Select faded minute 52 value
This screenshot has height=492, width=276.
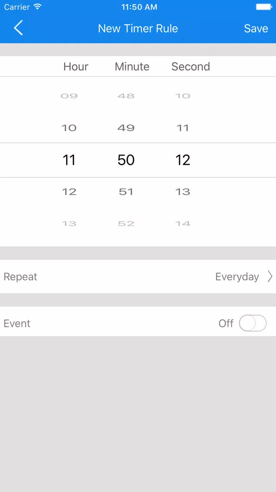coord(126,223)
